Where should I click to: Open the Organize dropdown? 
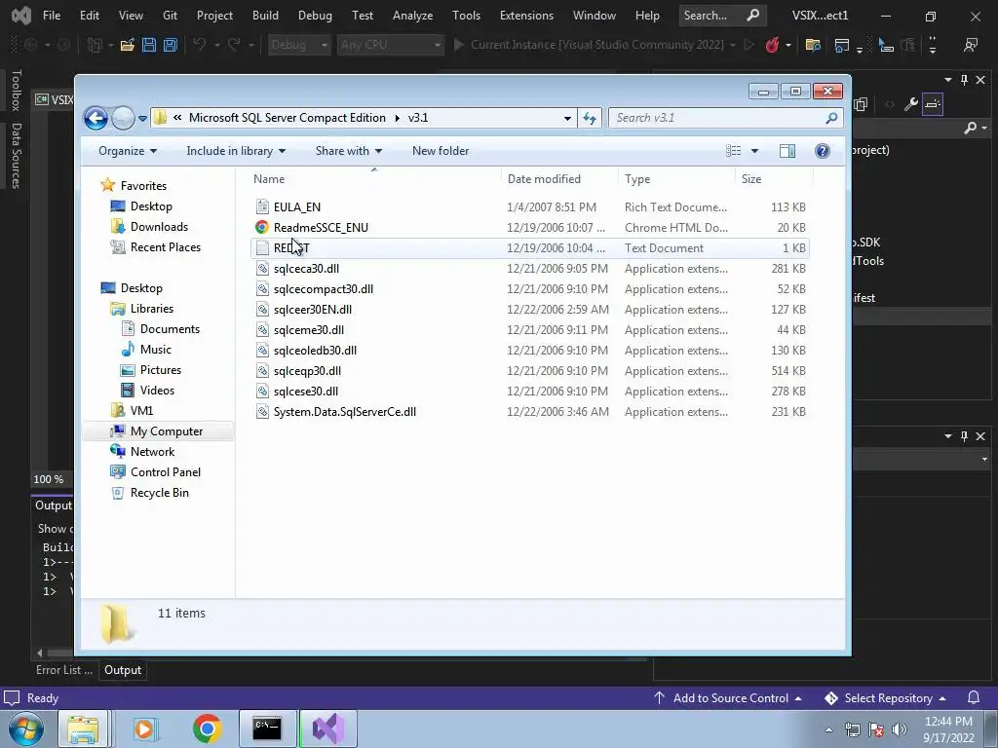128,151
